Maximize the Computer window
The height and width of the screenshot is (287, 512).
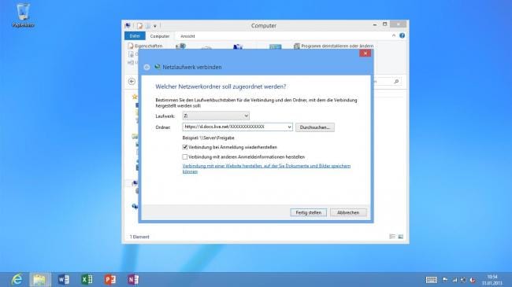[385, 24]
